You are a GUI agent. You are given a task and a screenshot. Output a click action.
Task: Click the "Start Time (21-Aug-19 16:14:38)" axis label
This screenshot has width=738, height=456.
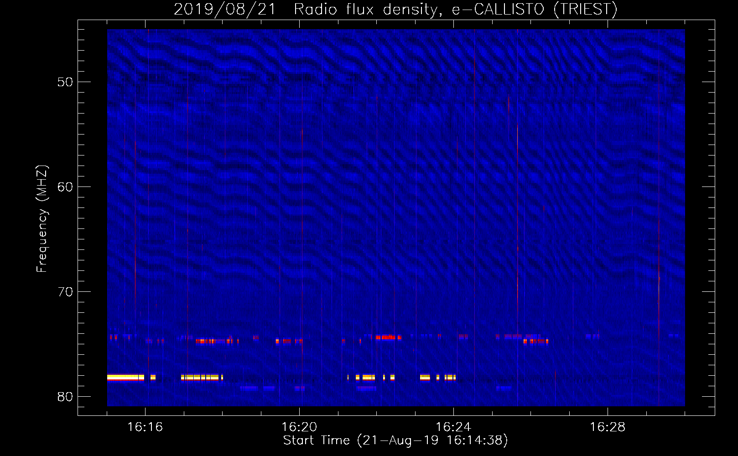coord(395,440)
